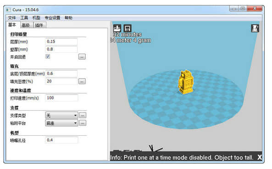Click the 打印速度(mm/s) field with 100

(61, 98)
